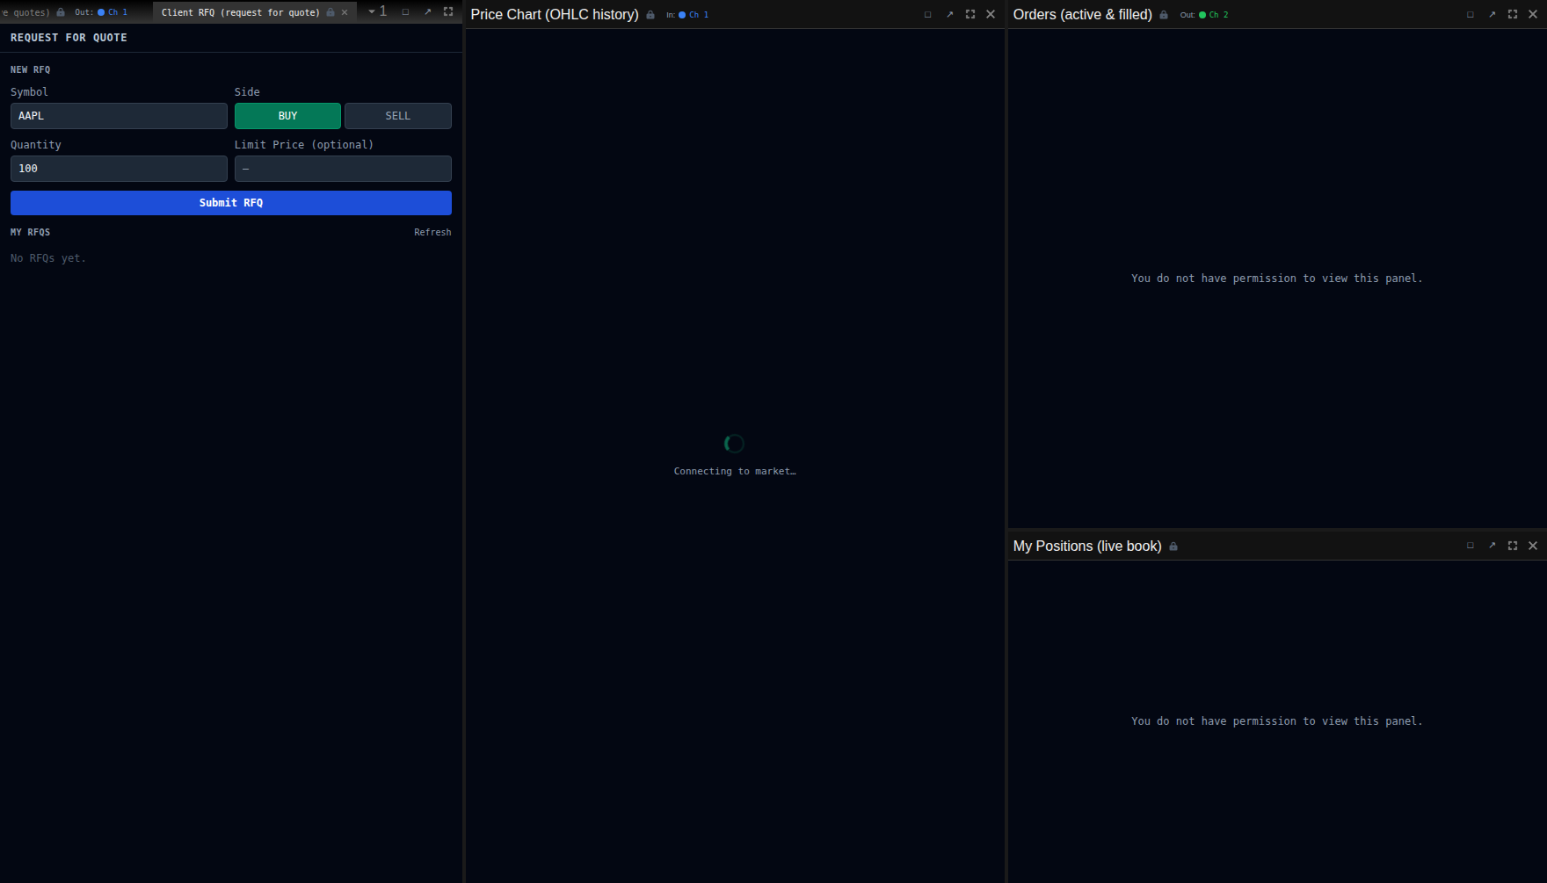Pop out the Price Chart panel

[949, 15]
